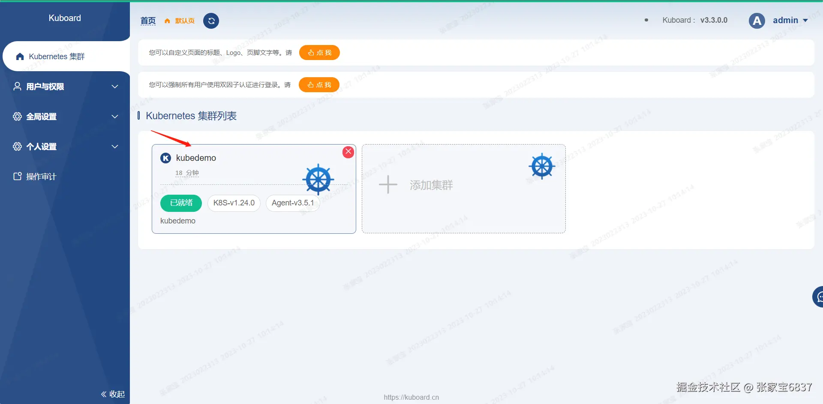Click the 18 分钟 timestamp
The height and width of the screenshot is (404, 823).
[x=187, y=173]
